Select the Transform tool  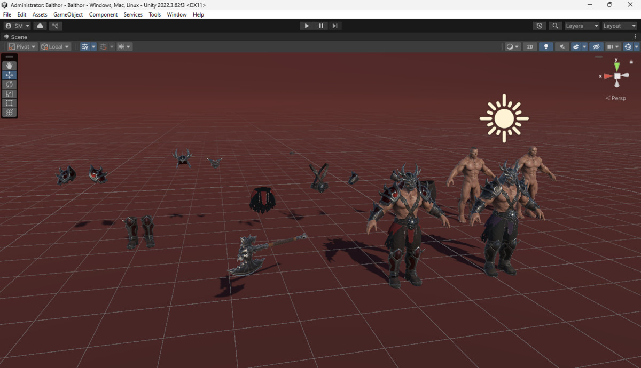click(x=9, y=113)
